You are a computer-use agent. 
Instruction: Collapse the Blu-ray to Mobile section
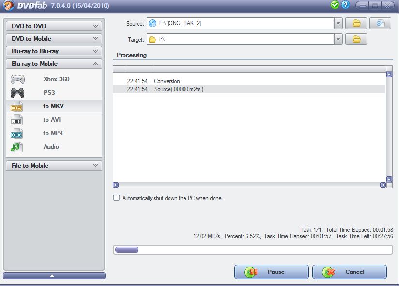[x=54, y=64]
